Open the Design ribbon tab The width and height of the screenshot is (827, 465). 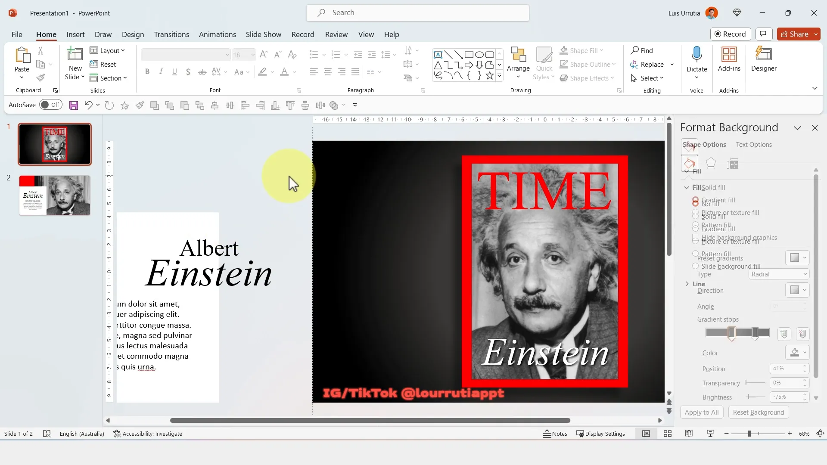[133, 34]
